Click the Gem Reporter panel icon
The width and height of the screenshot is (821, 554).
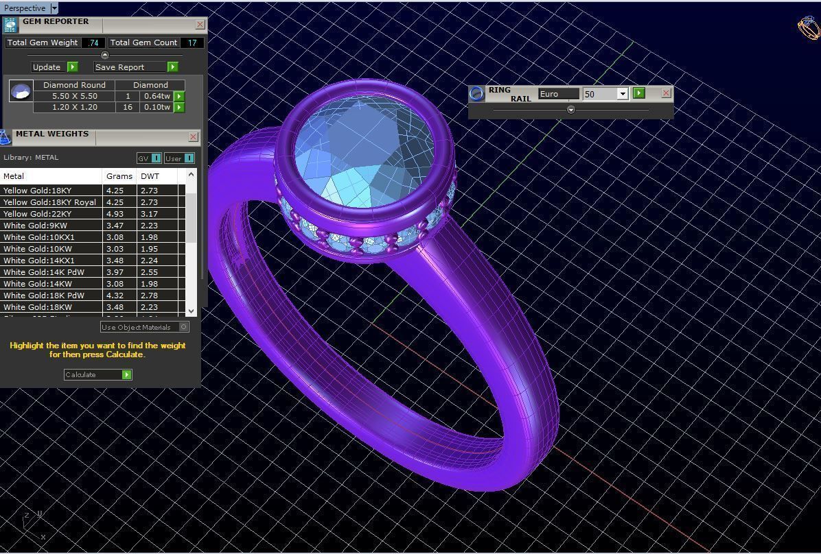coord(10,25)
